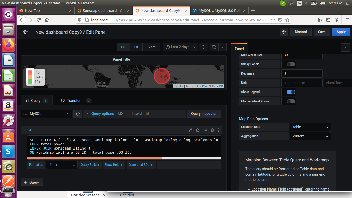Change the Location Data dropdown

click(x=310, y=127)
